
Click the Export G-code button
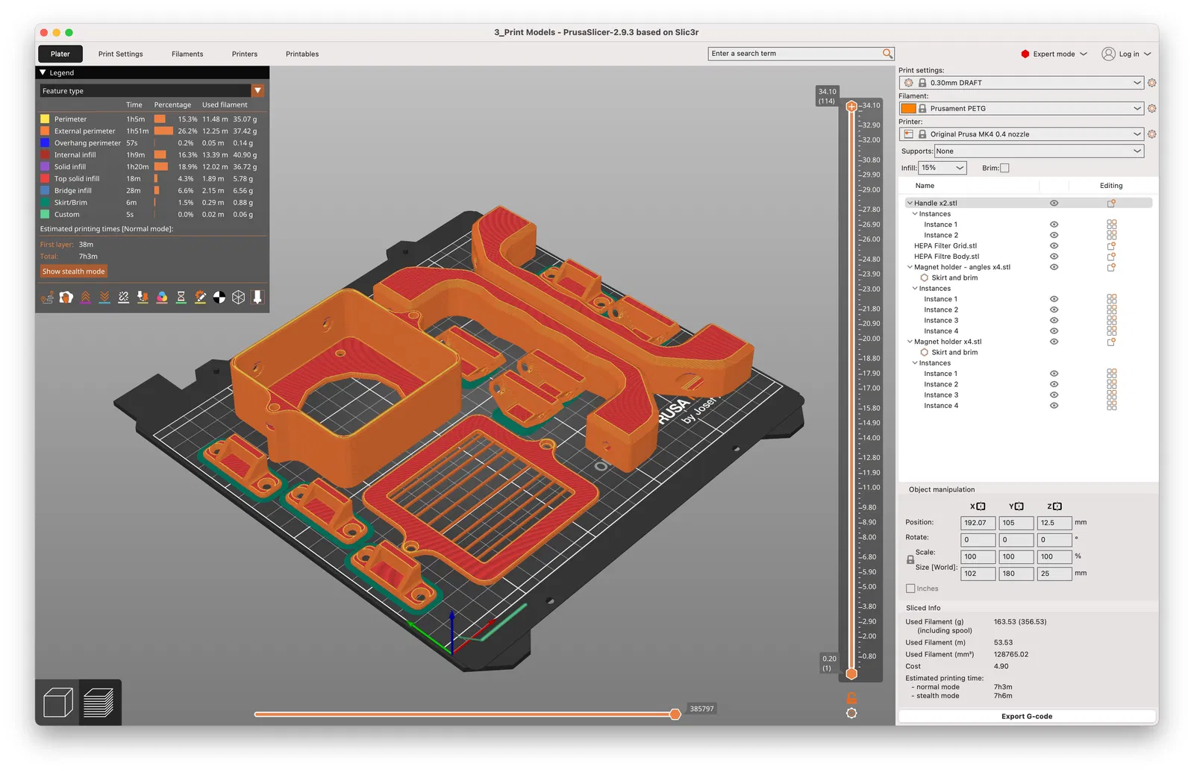coord(1026,716)
